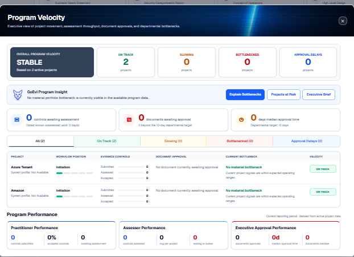Click the controls awaiting assessment icon
Image resolution: width=354 pixels, height=257 pixels.
click(x=17, y=119)
